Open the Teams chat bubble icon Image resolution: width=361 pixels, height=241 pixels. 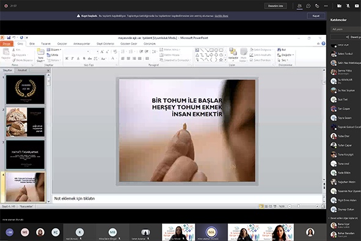pyautogui.click(x=308, y=6)
